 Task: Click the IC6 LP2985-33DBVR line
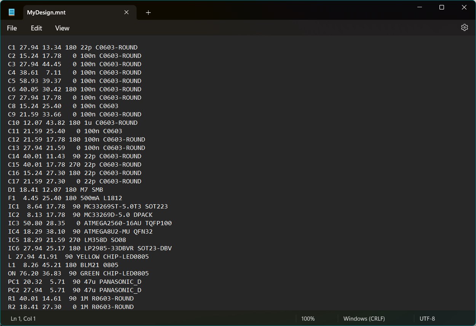(90, 248)
